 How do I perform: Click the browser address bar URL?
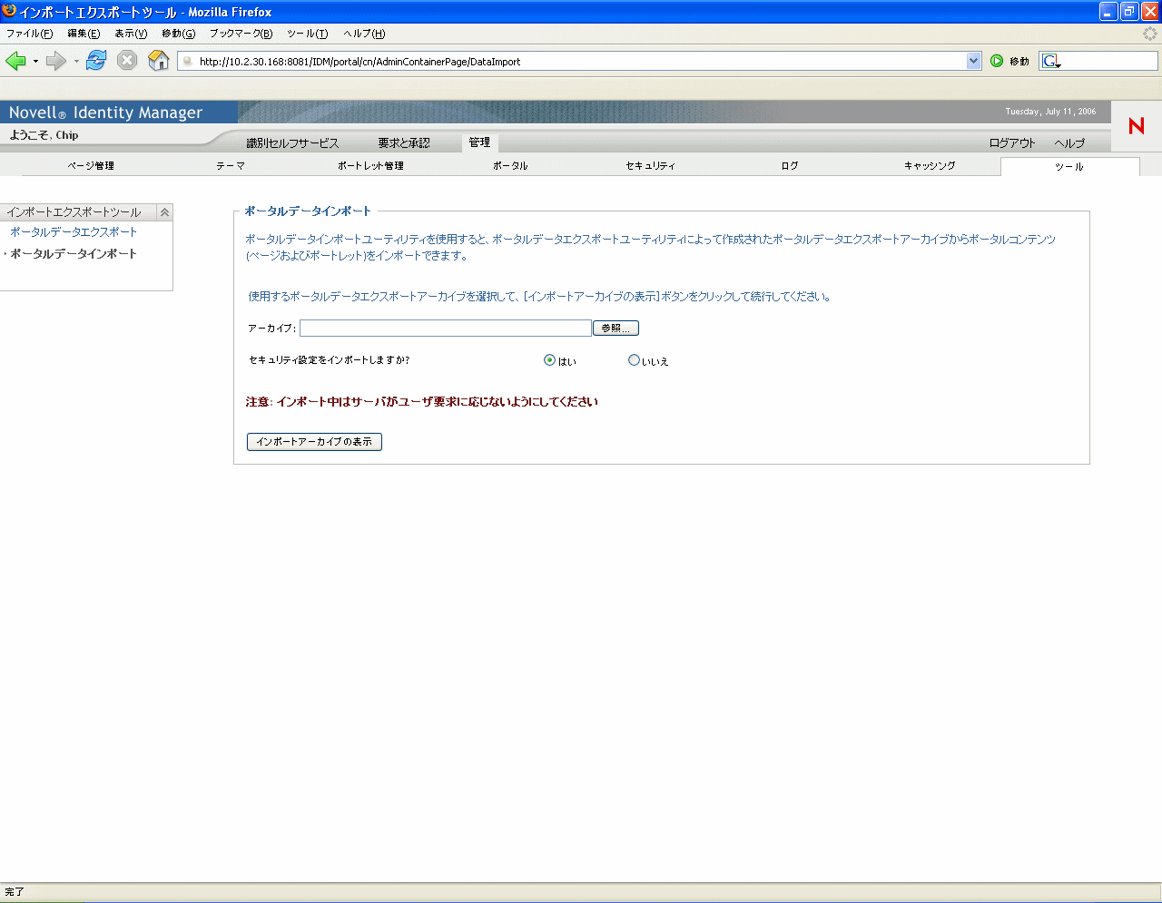[x=359, y=62]
